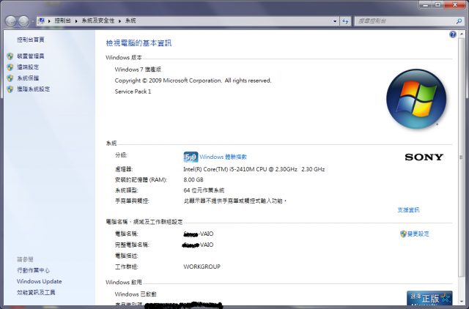Select 系統及安全性 breadcrumb in address bar
469x309 pixels.
click(x=98, y=21)
